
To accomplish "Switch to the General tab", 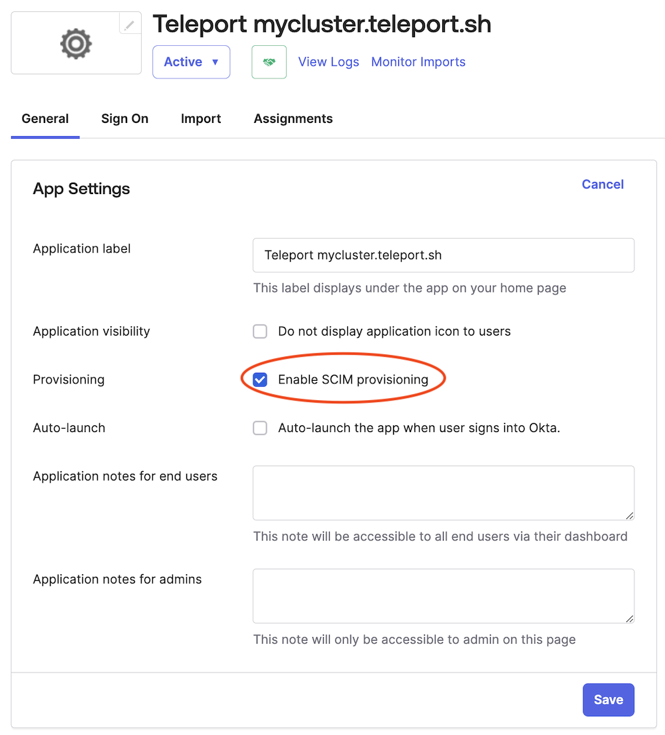I will 45,119.
